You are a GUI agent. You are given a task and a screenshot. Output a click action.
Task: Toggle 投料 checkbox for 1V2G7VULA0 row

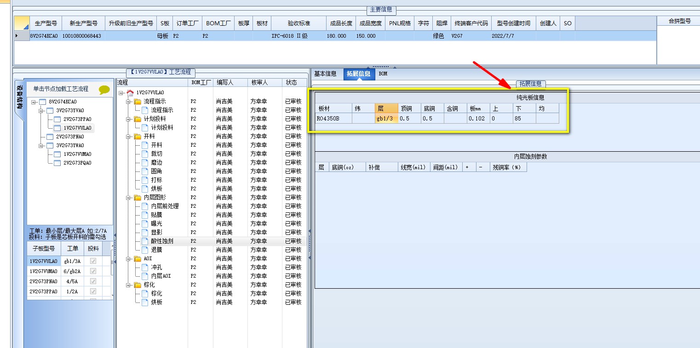tap(93, 261)
